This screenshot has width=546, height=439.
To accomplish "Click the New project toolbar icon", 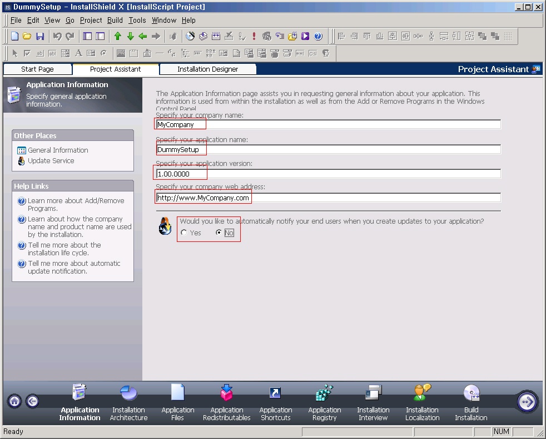I will 15,36.
